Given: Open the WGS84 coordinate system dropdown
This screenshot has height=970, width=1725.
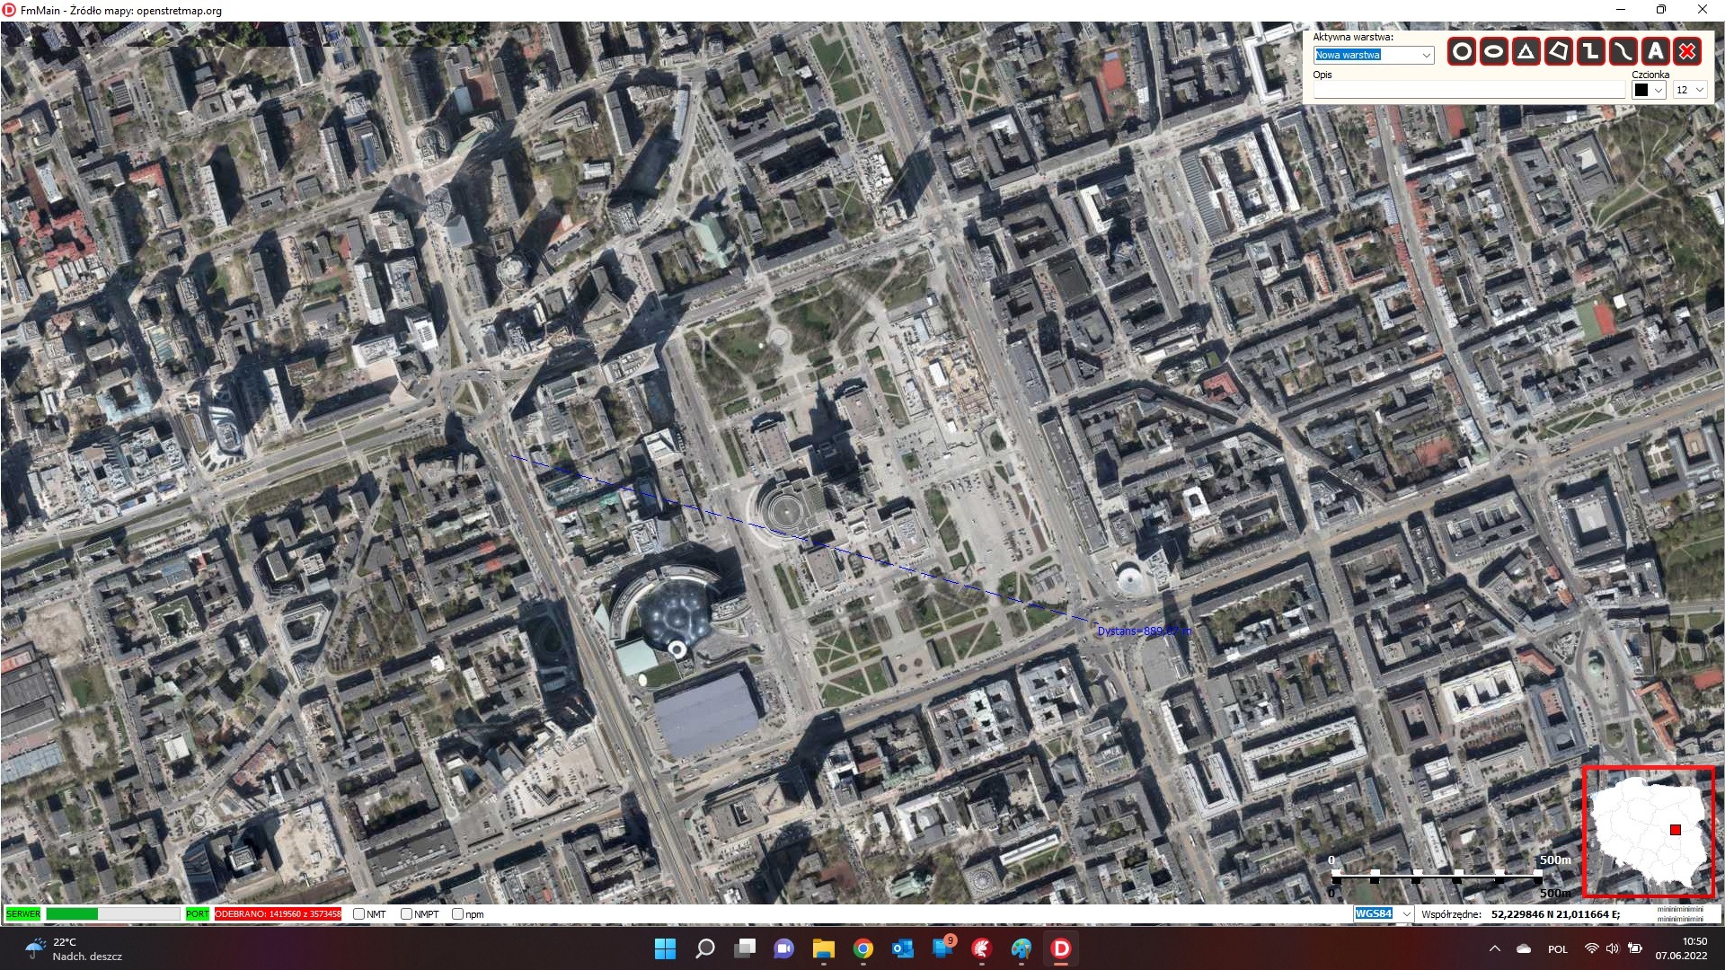Looking at the screenshot, I should pos(1382,913).
